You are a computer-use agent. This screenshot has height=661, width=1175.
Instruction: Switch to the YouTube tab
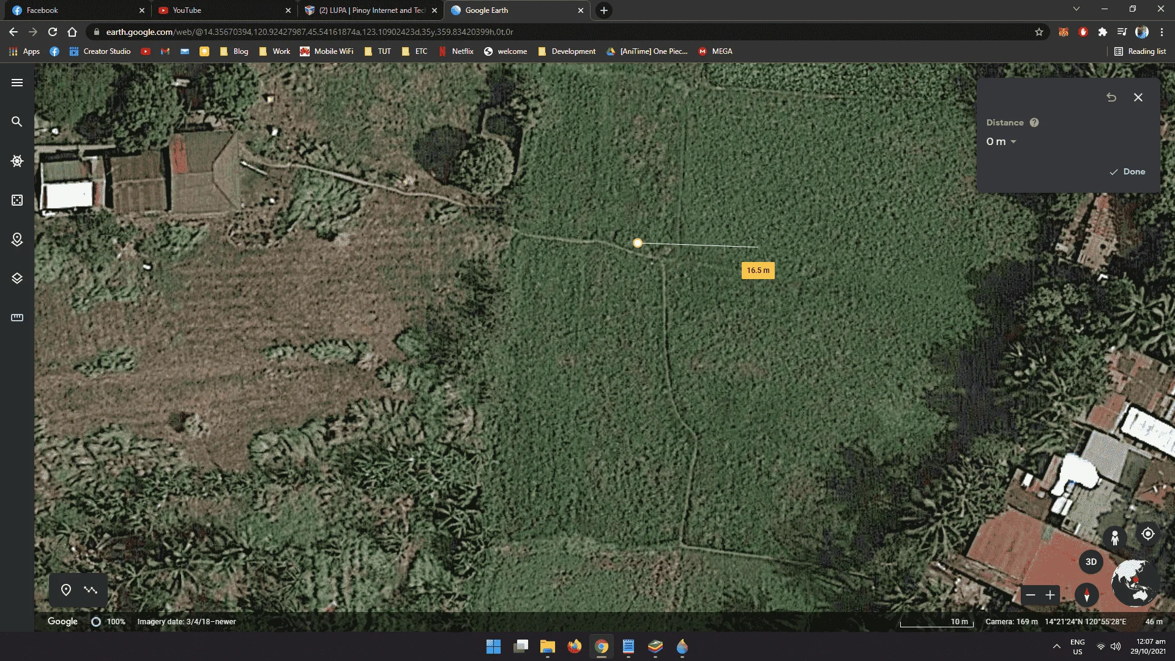tap(225, 10)
